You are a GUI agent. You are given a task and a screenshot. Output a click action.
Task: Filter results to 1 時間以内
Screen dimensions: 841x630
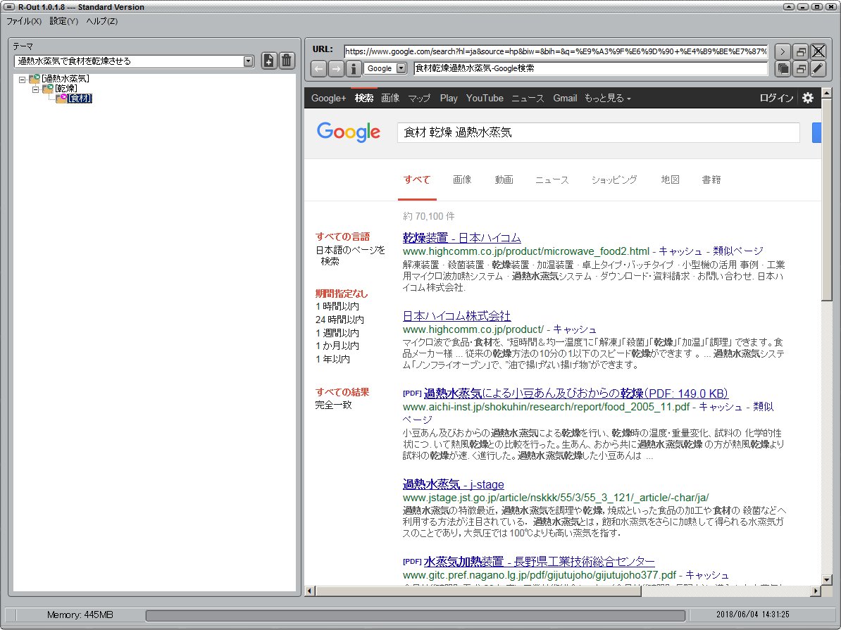337,306
